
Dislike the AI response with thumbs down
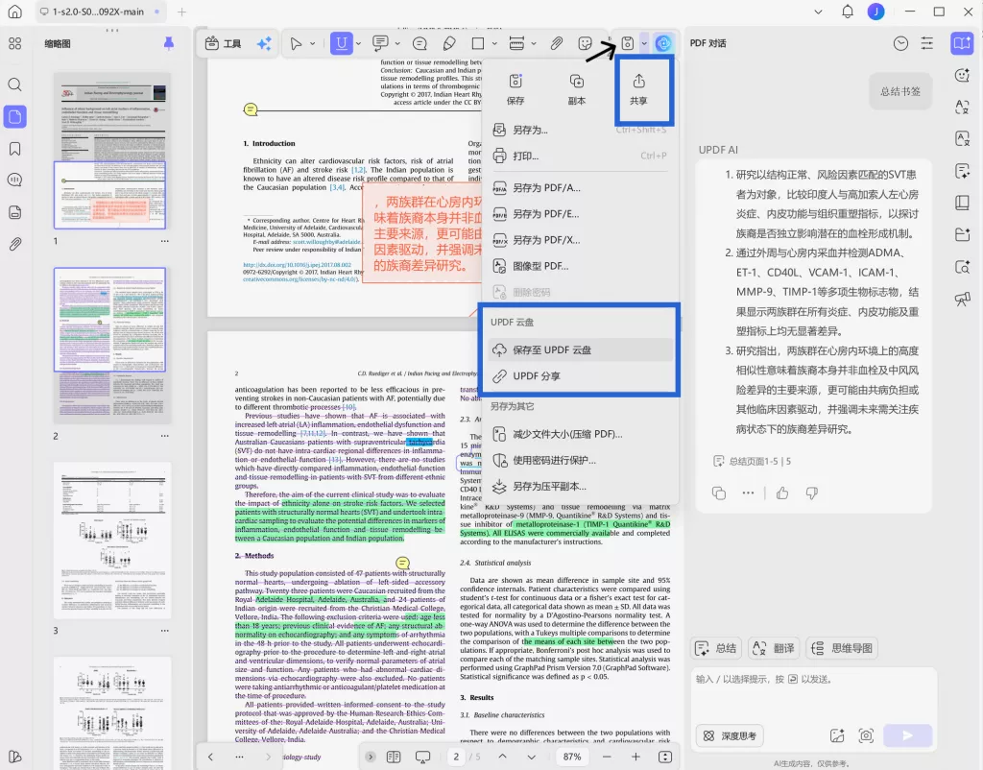(x=812, y=493)
